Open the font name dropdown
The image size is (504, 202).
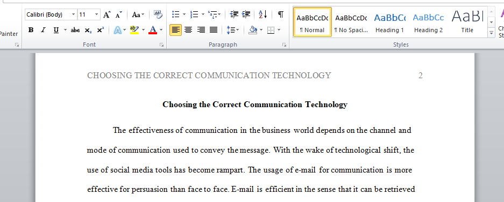(73, 14)
